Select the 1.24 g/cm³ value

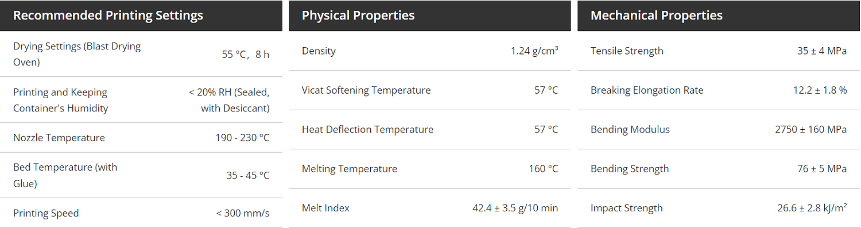[x=534, y=51]
